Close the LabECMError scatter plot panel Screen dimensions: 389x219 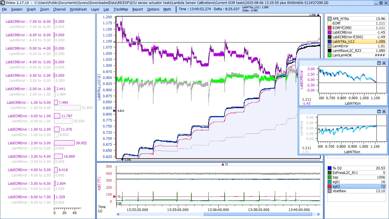(384, 63)
